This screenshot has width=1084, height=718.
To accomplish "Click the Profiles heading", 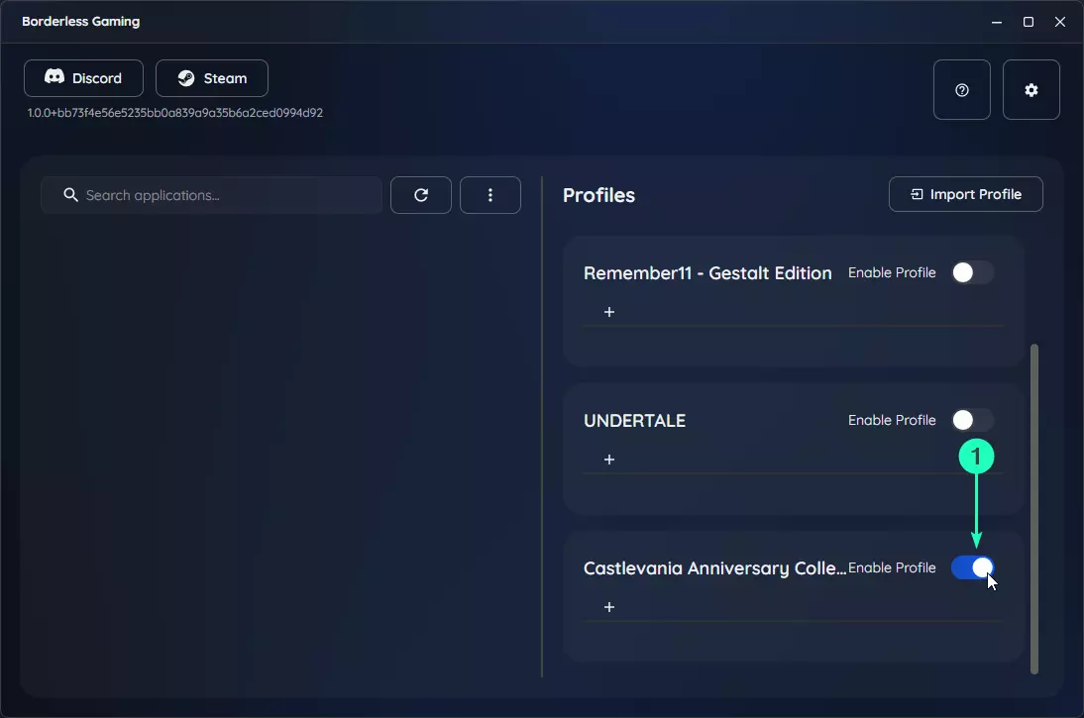I will coord(598,195).
